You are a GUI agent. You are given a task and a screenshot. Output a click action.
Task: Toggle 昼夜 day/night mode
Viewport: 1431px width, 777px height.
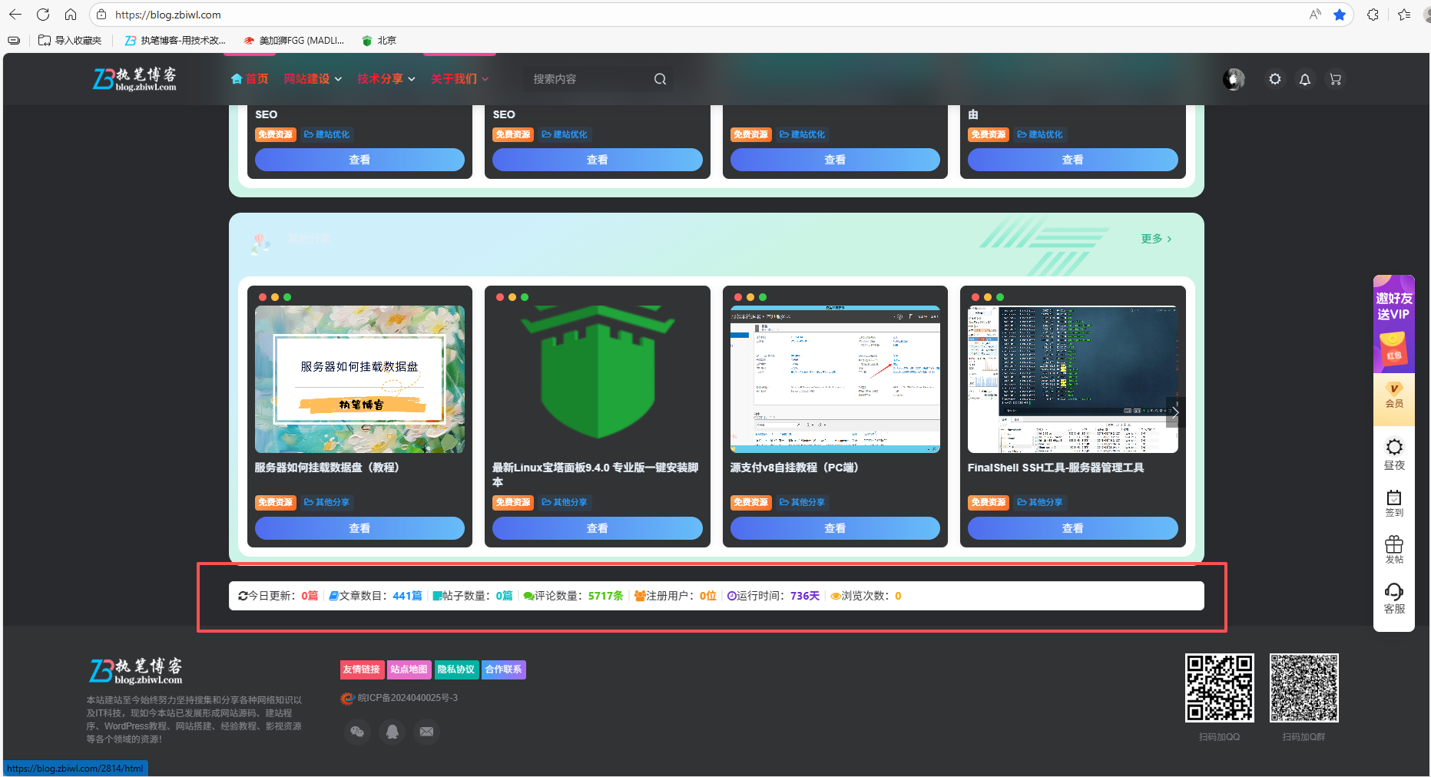1393,453
